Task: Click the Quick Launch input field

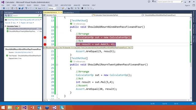Action: pos(169,2)
